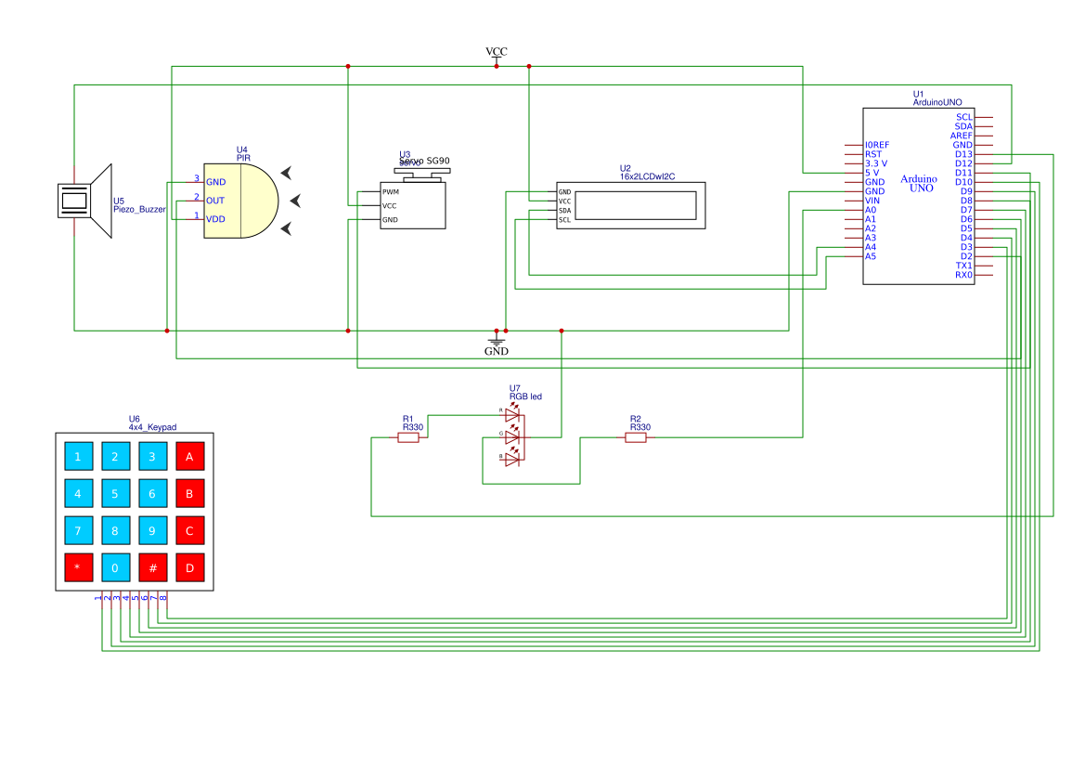This screenshot has height=767, width=1085.
Task: Select the U2 16x2LCDwI2C label
Action: click(x=647, y=173)
